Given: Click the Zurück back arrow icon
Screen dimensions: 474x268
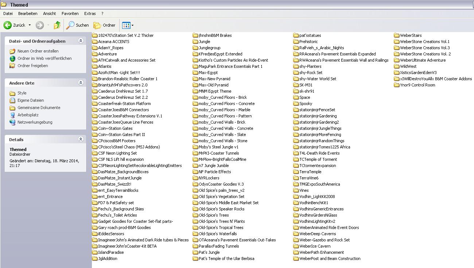Looking at the screenshot, I should pos(7,25).
